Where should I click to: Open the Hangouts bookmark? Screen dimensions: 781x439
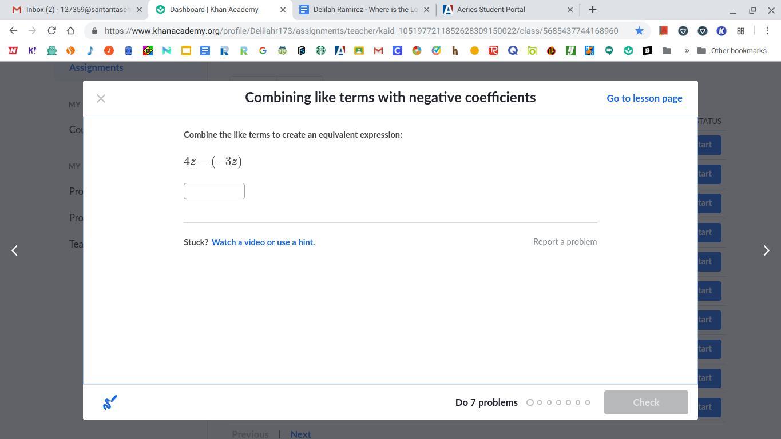[x=609, y=51]
